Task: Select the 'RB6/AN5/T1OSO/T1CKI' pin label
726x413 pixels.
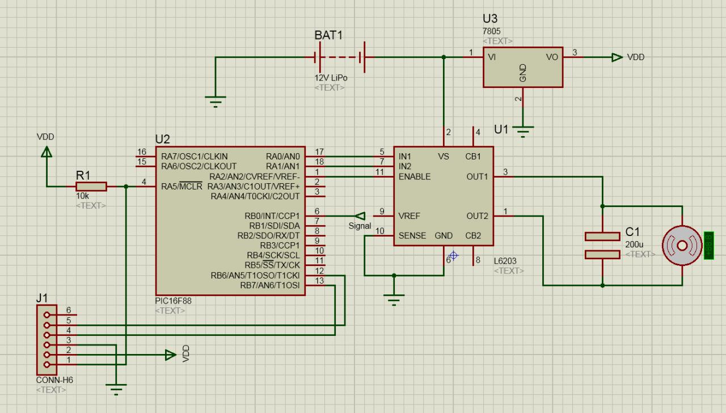Action: (x=255, y=276)
